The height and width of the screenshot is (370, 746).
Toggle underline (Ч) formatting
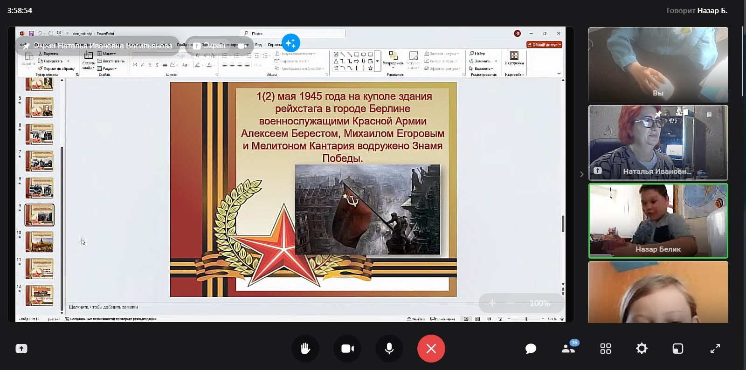pyautogui.click(x=150, y=65)
